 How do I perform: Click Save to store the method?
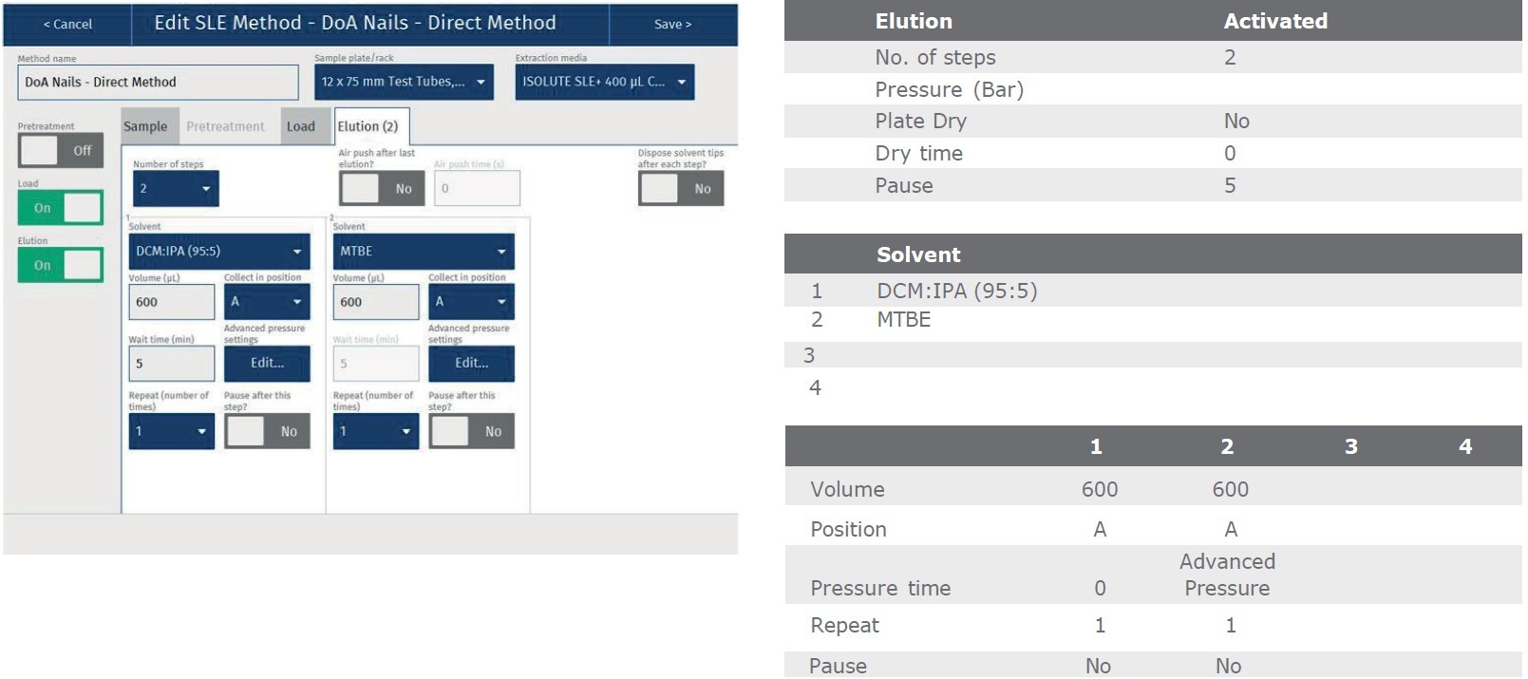tap(672, 24)
